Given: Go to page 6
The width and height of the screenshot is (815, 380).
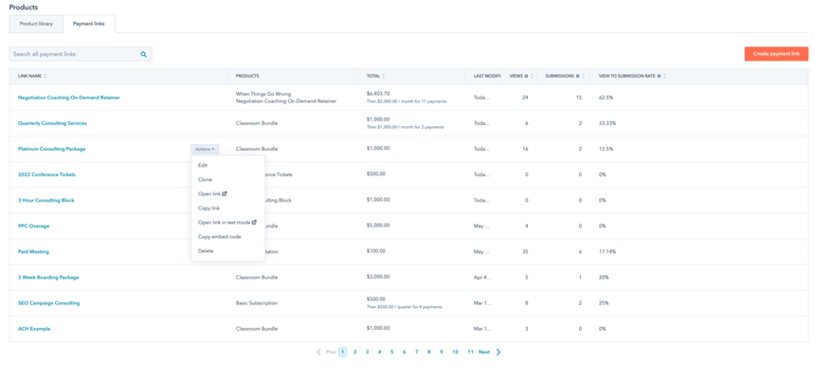Looking at the screenshot, I should point(404,352).
